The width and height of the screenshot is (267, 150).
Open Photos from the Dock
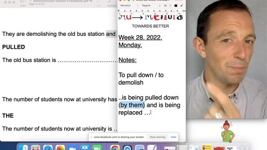(x=60, y=147)
